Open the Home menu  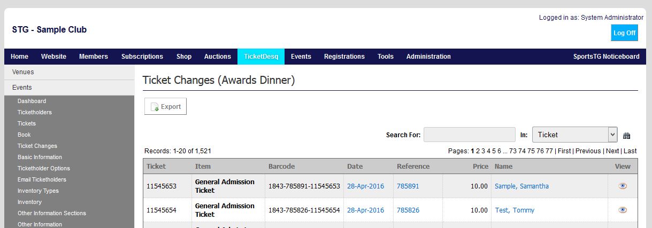point(20,57)
